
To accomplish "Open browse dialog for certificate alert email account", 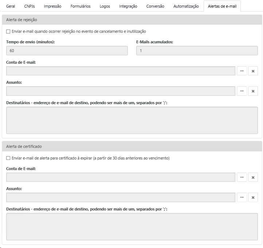I will click(242, 177).
